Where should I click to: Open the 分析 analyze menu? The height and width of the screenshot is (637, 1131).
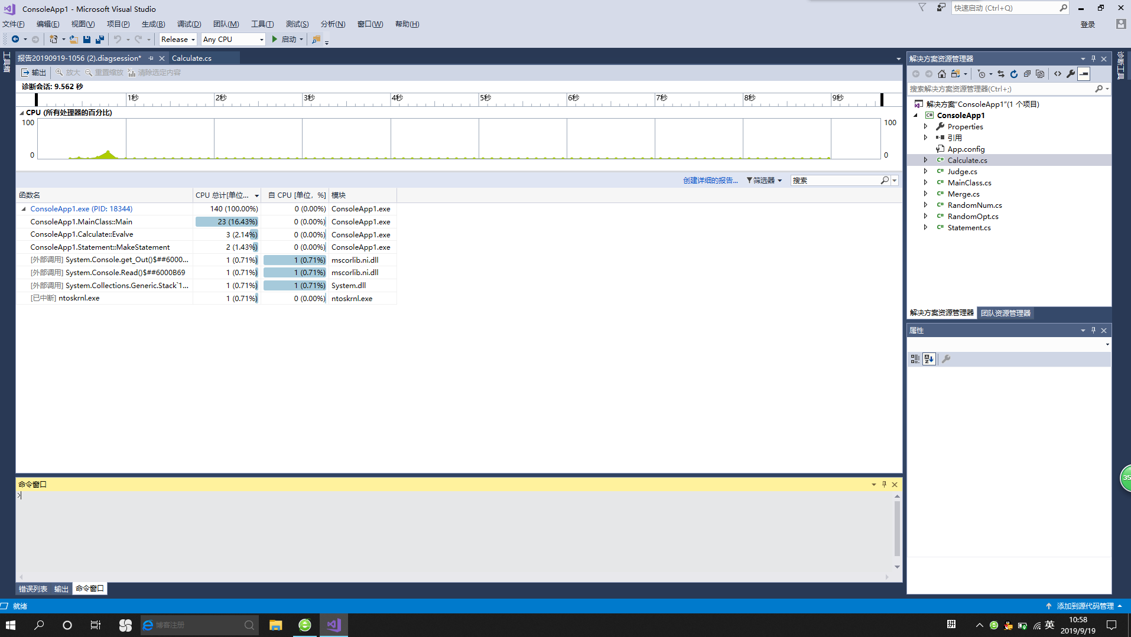click(x=333, y=24)
